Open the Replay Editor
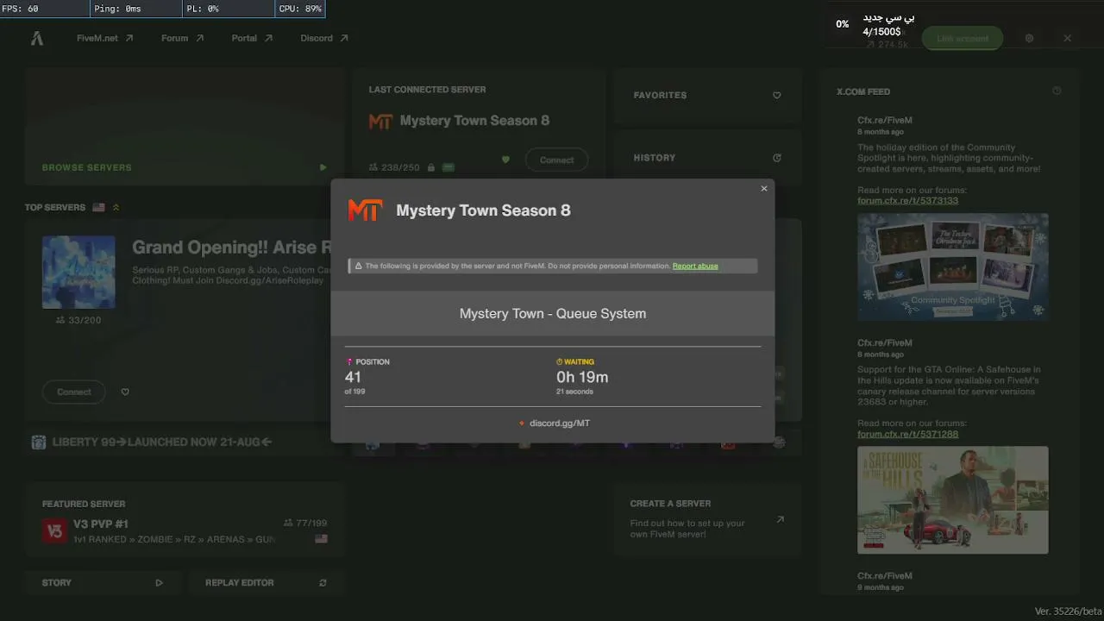Screen dimensions: 1104x621 click(267, 583)
